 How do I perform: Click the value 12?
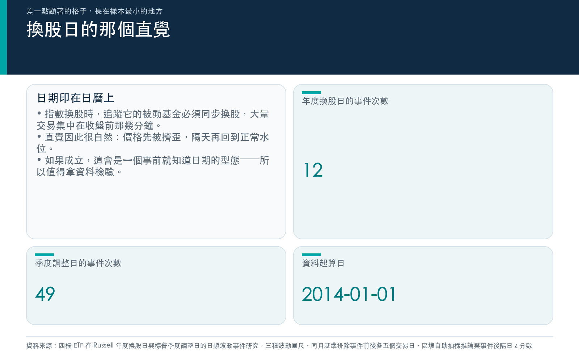coord(313,170)
